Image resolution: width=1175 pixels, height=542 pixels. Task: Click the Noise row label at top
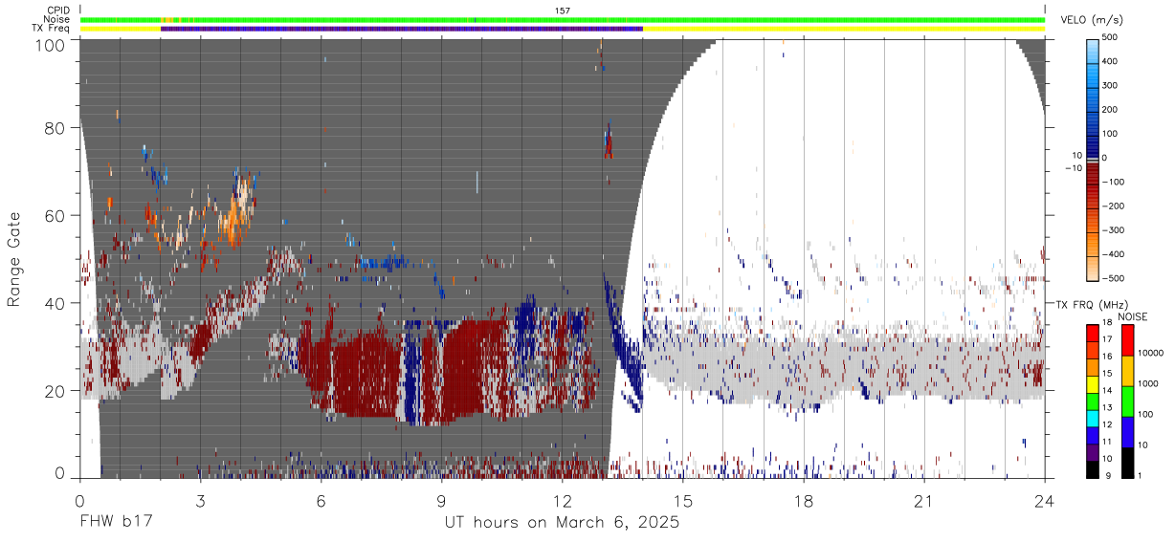point(56,19)
